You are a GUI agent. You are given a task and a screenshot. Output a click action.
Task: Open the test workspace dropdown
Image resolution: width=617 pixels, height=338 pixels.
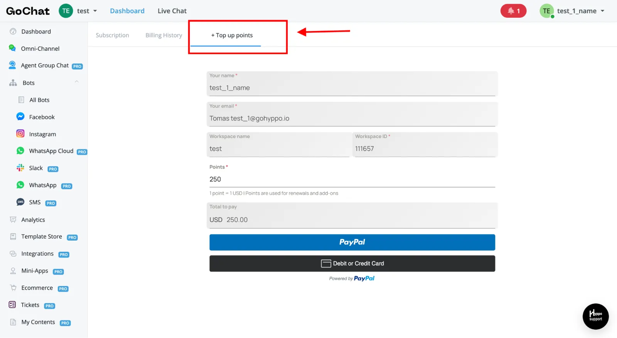[x=87, y=11]
